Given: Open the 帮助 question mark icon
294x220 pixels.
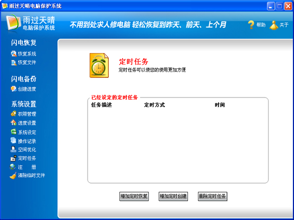Looking at the screenshot, I should (x=251, y=25).
